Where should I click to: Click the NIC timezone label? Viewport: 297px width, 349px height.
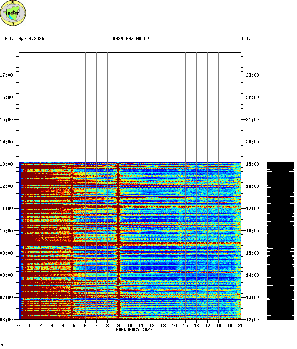point(9,39)
